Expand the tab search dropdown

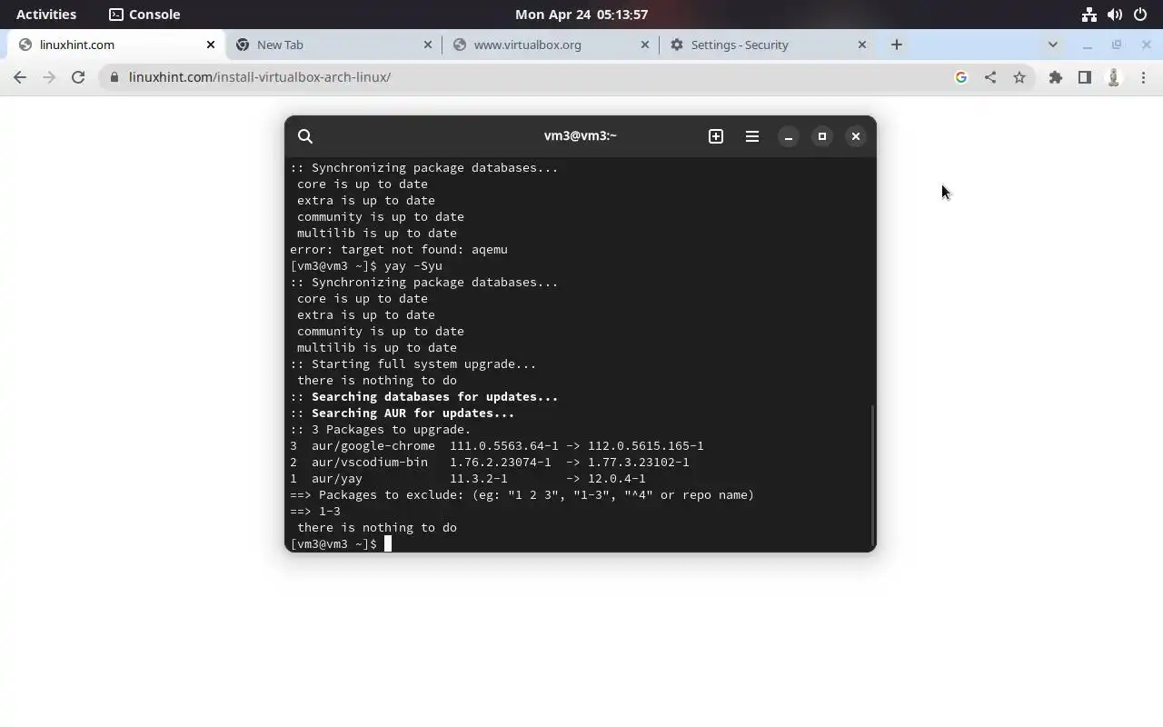point(1052,45)
